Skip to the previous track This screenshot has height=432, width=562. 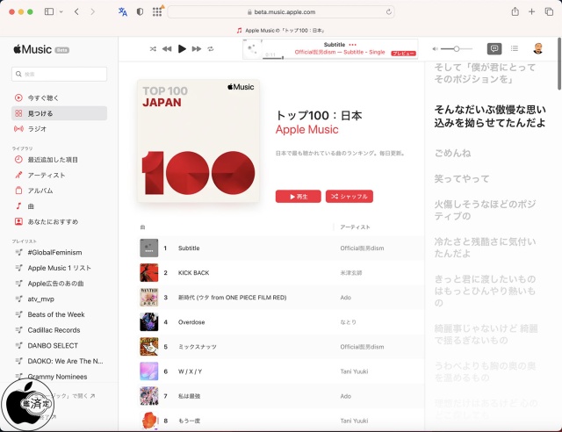[x=167, y=49]
